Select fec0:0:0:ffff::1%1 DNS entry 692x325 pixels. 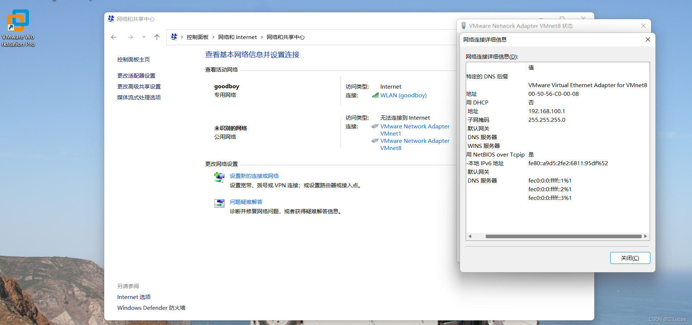[x=550, y=181]
